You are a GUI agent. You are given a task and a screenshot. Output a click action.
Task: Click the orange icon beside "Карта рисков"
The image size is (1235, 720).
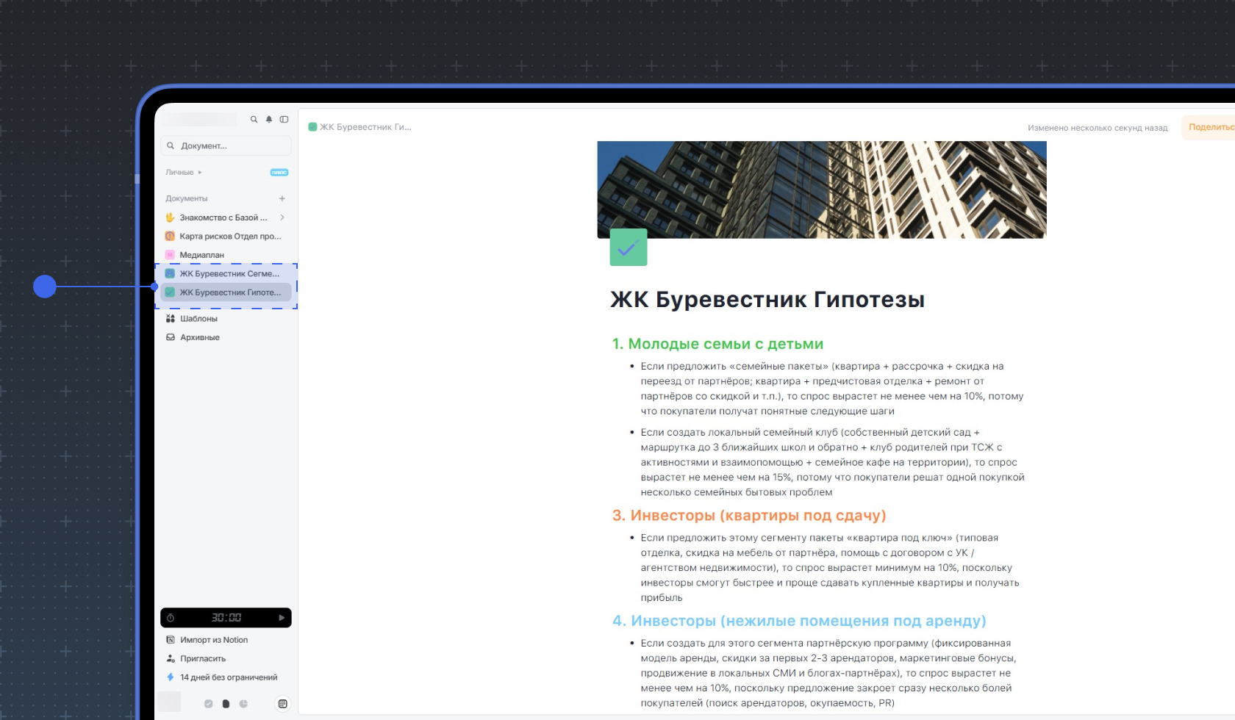170,237
